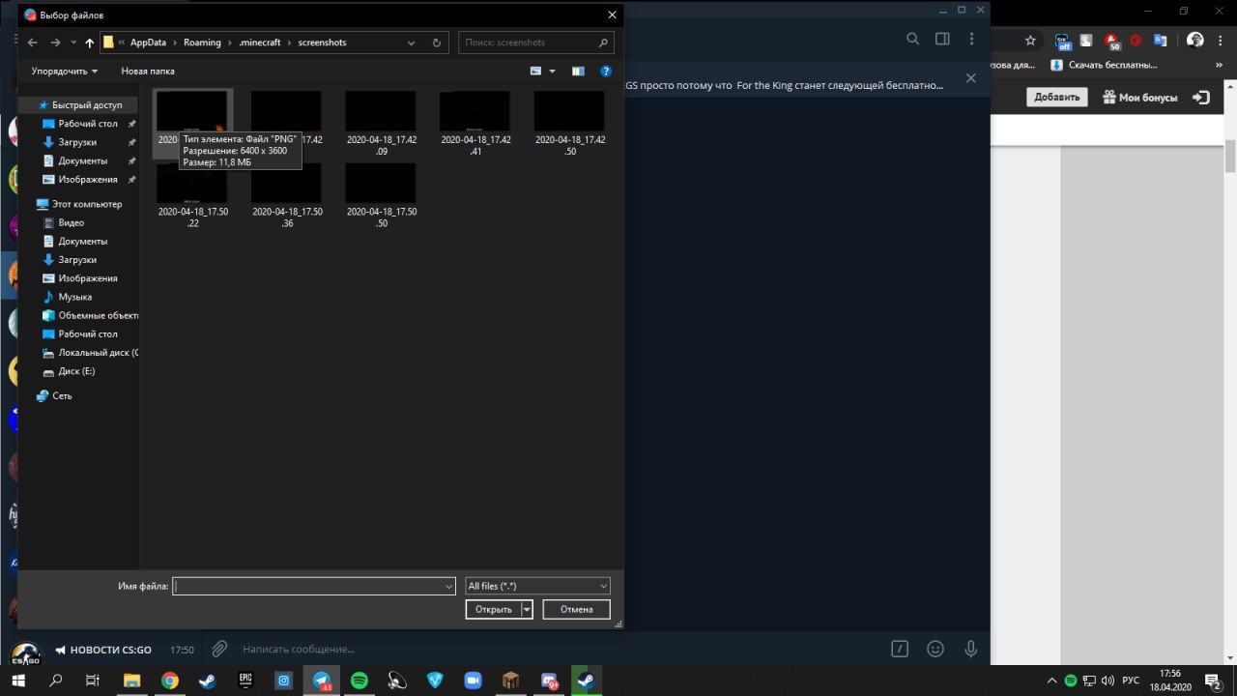Screen dimensions: 1237x696
Task: Click the Открыть button
Action: [x=493, y=609]
